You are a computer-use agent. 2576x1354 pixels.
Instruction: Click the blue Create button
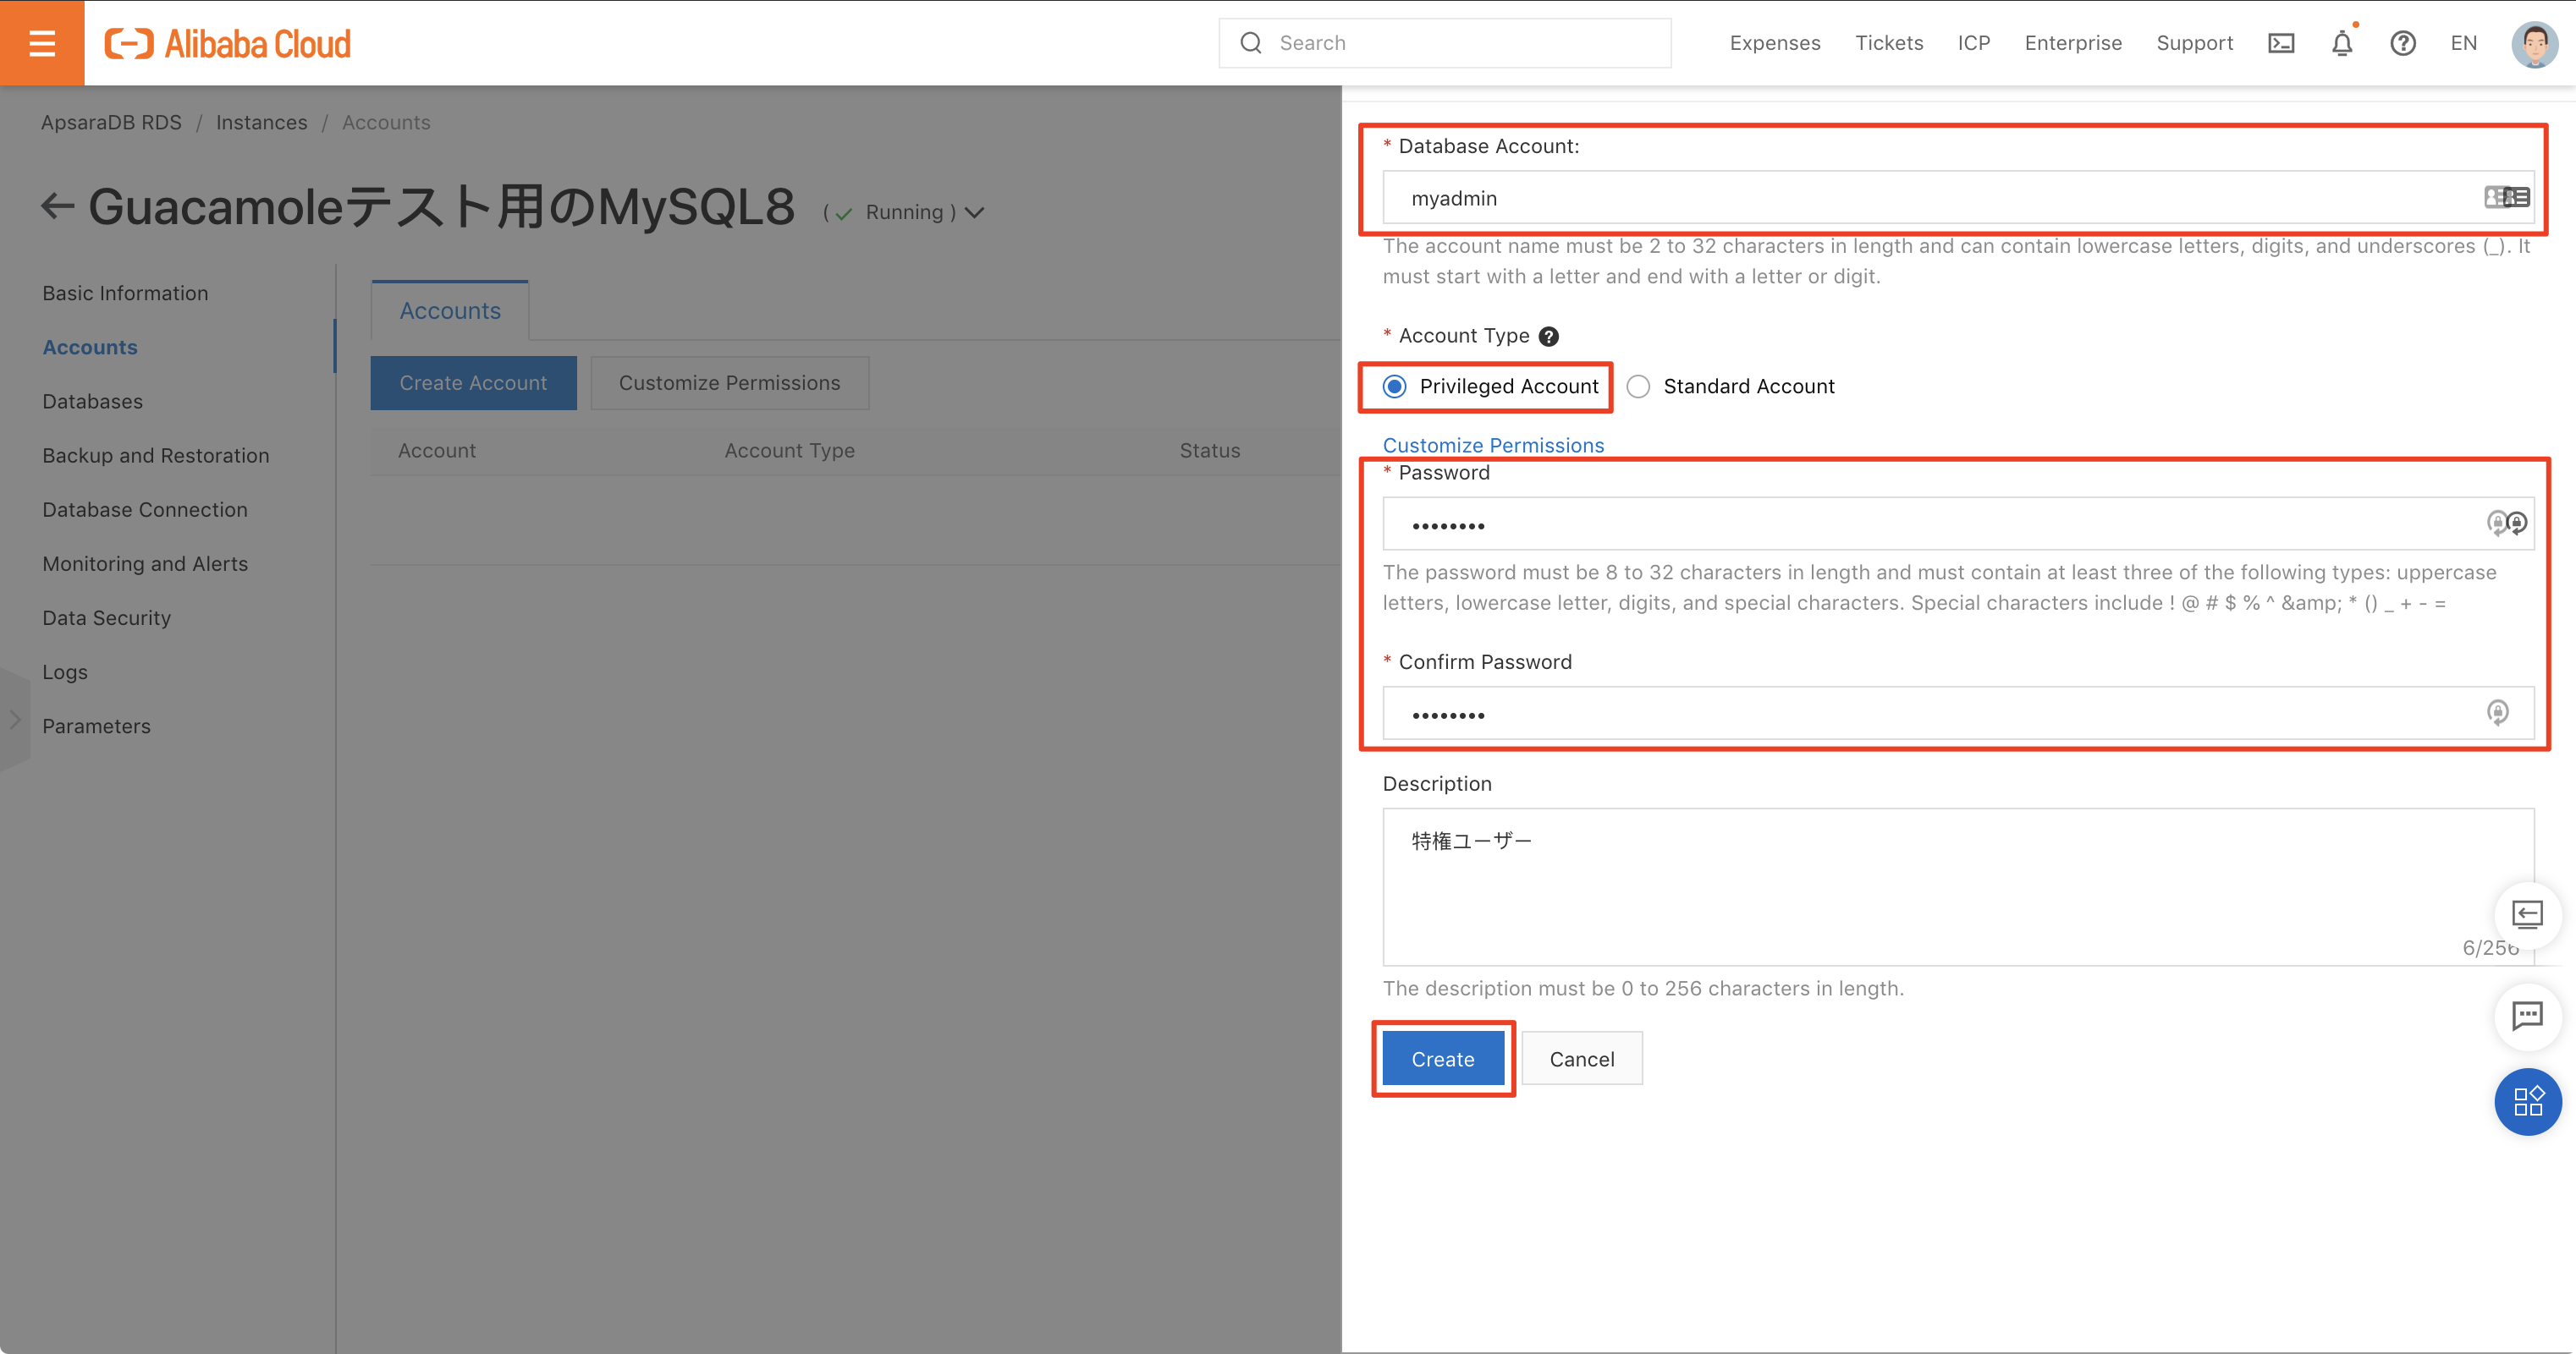tap(1443, 1058)
